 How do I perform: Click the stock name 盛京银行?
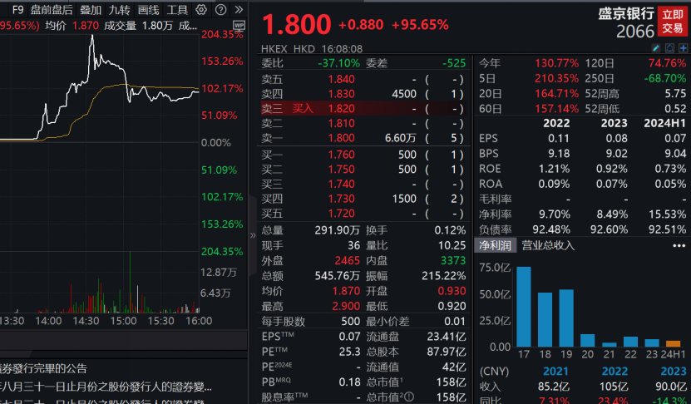(x=626, y=13)
